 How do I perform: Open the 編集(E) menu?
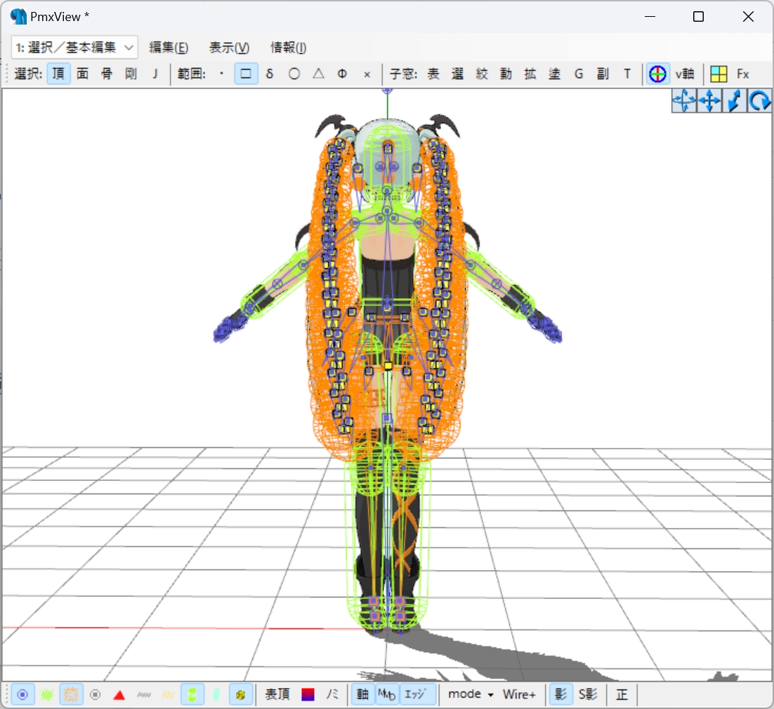(x=169, y=47)
